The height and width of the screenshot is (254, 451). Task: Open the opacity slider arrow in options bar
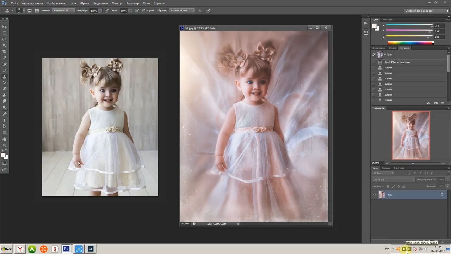pos(100,11)
